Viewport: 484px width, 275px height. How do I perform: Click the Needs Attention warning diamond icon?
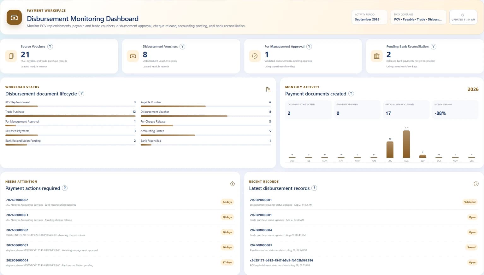pyautogui.click(x=233, y=184)
